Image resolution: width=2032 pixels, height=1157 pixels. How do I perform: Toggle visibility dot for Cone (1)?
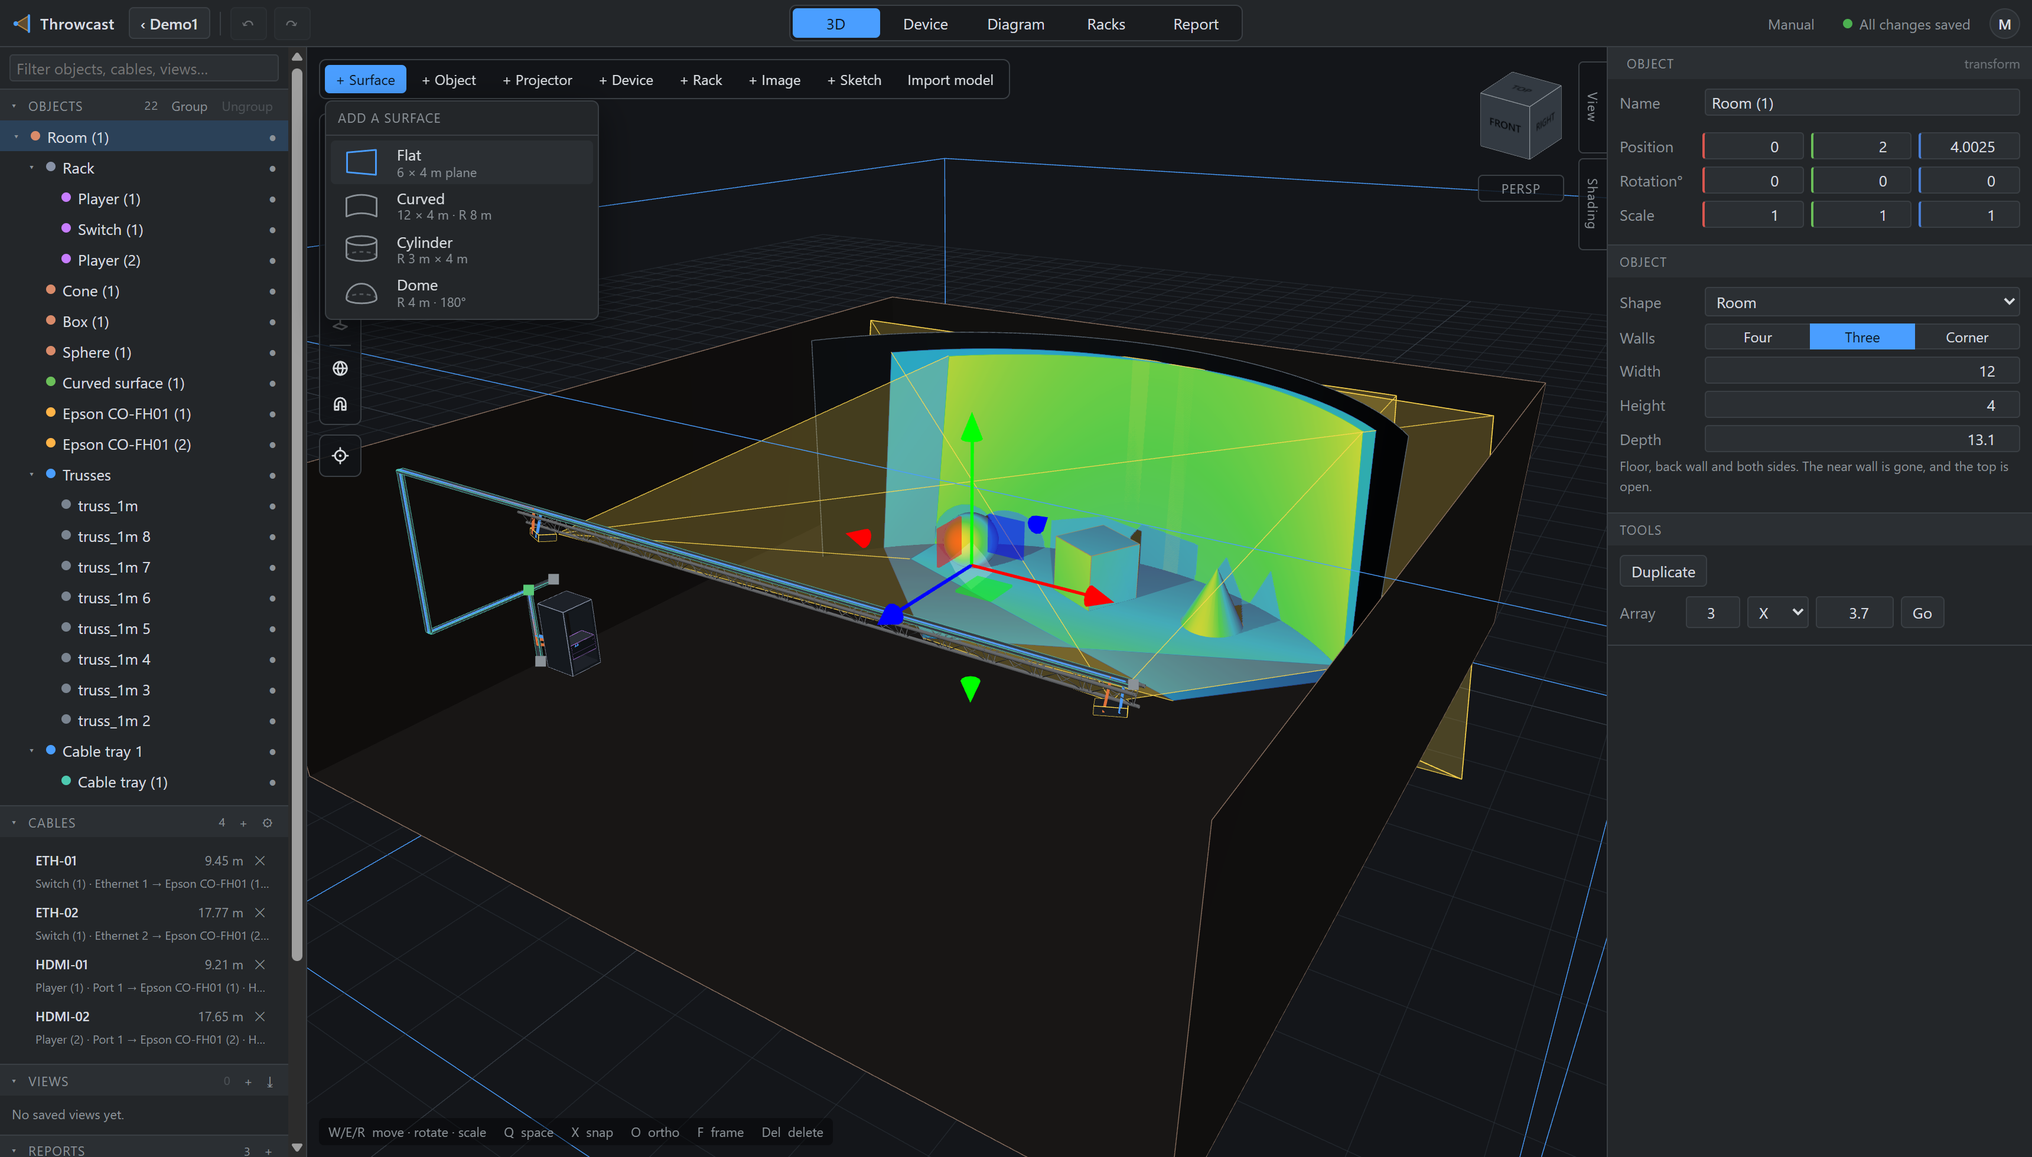pos(273,292)
